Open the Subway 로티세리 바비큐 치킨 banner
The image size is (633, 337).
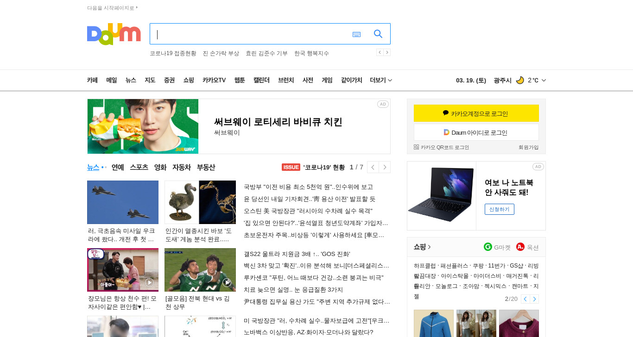[x=239, y=126]
